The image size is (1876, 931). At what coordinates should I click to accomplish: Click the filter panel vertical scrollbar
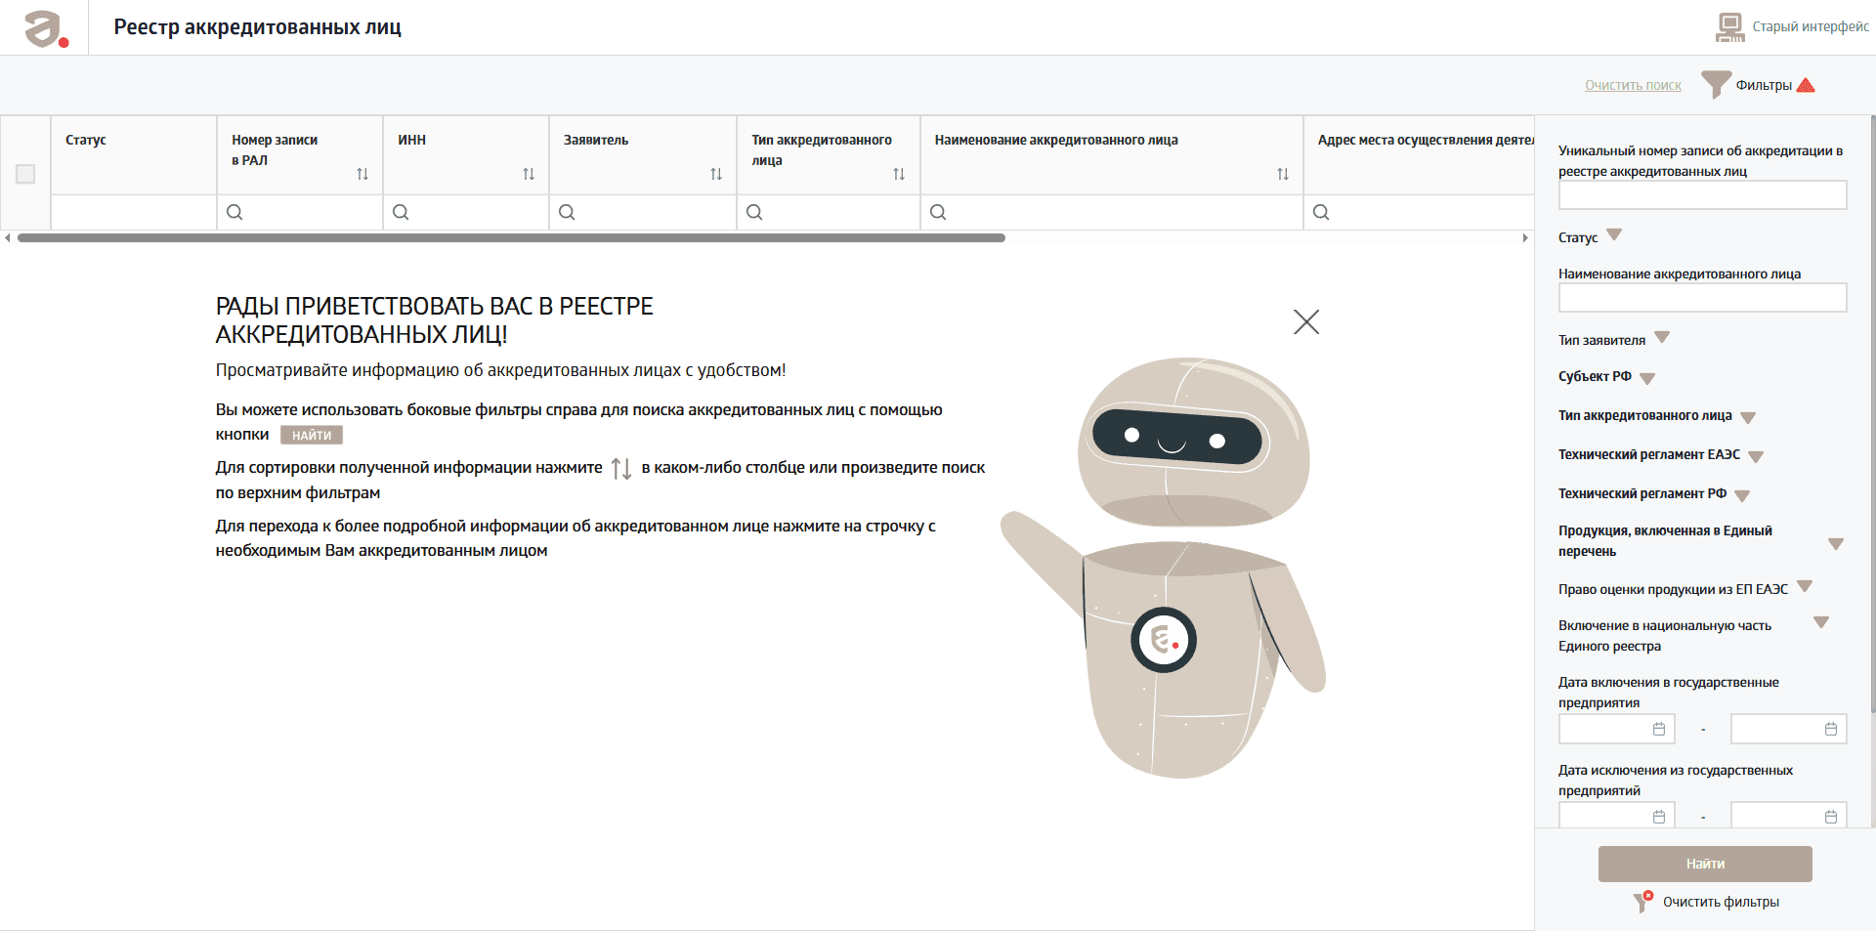click(1872, 415)
